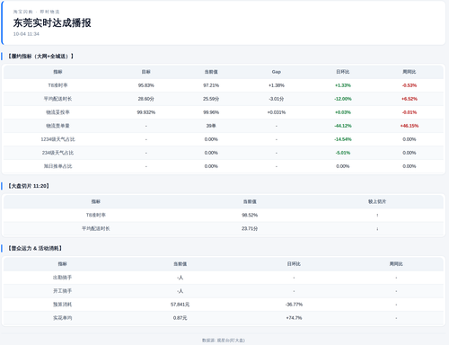Click 周同比 header in the 活动消耗 table
Viewport: 449px width, 345px height.
(x=396, y=264)
